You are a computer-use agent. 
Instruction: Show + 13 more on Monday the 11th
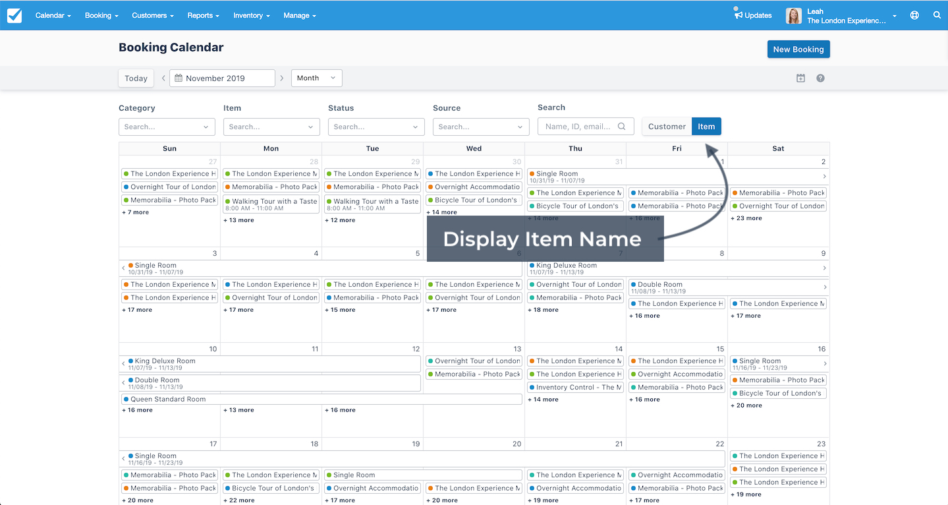238,410
